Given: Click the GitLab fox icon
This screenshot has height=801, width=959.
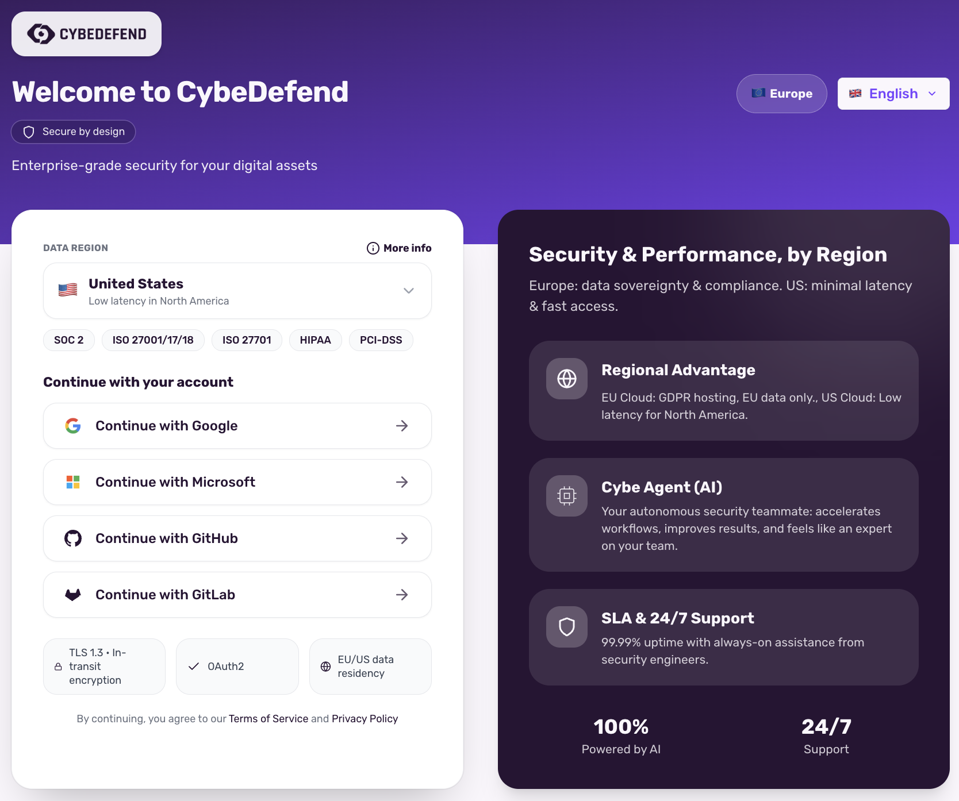Looking at the screenshot, I should 73,595.
